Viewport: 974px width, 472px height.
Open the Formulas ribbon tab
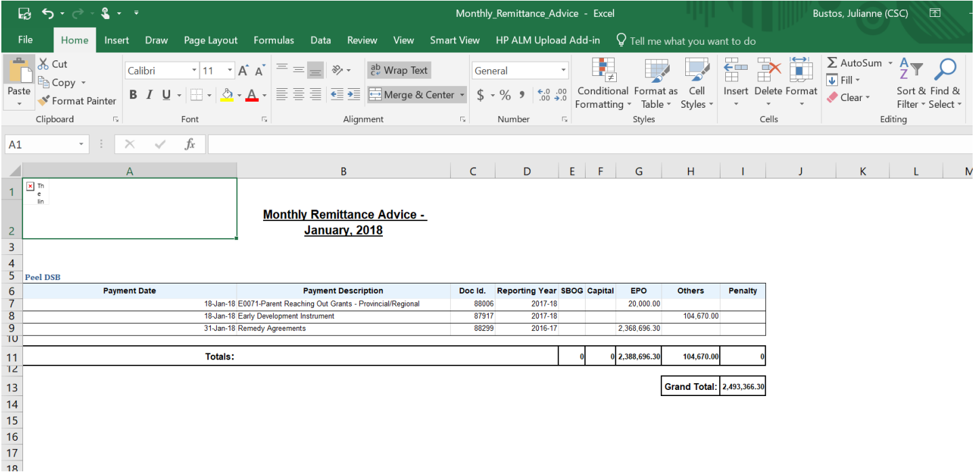(x=274, y=41)
